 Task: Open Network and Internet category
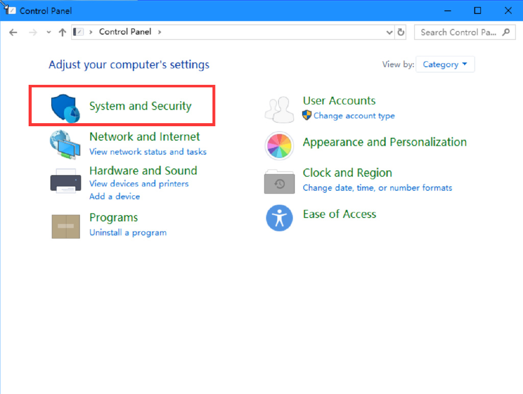coord(145,137)
